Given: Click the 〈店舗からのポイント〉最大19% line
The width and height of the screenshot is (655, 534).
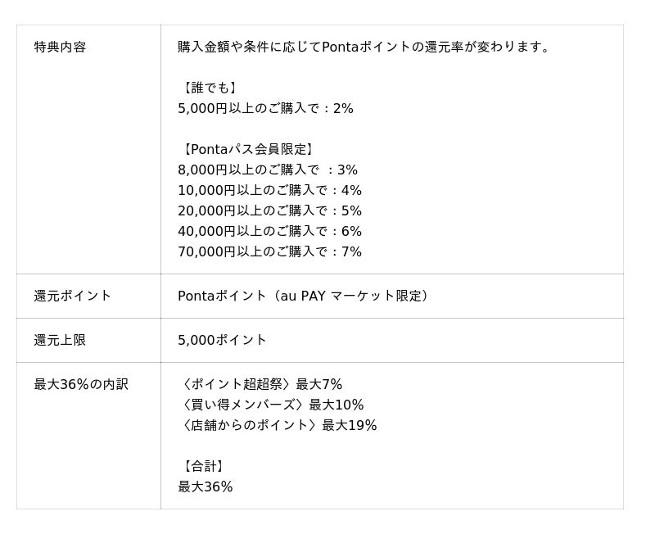Looking at the screenshot, I should (x=278, y=425).
